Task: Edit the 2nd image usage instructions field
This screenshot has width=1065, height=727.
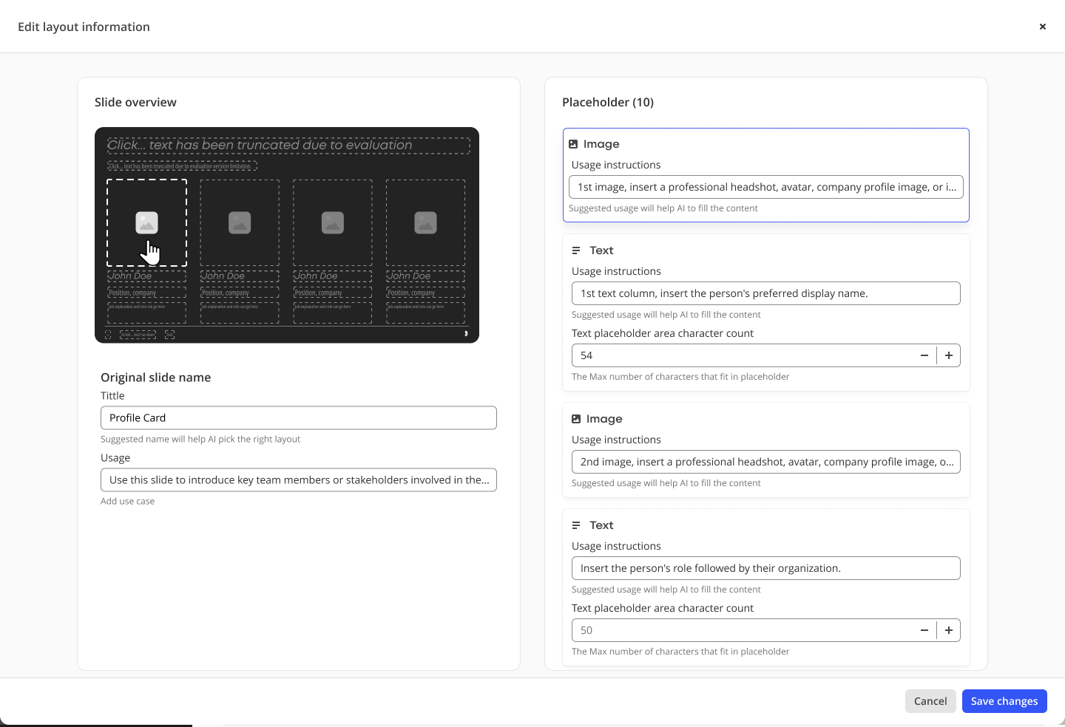Action: click(x=766, y=462)
